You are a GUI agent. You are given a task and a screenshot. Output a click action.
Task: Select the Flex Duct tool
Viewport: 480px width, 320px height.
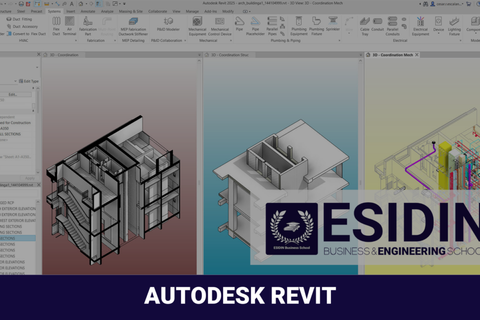pos(56,25)
